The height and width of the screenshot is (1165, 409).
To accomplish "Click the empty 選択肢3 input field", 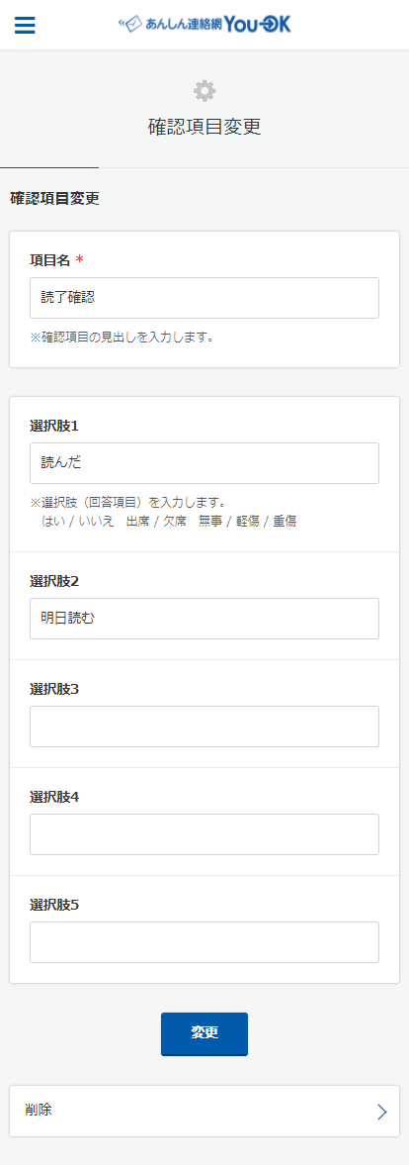I will [204, 727].
